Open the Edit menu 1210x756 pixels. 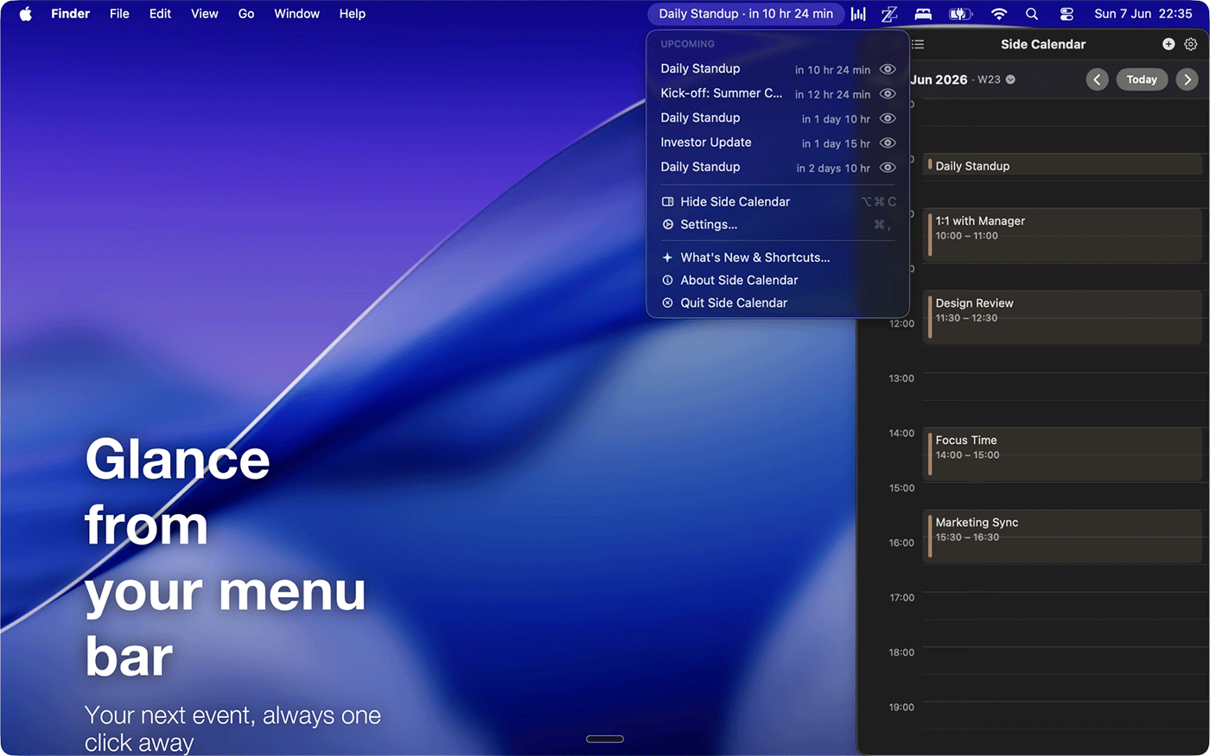point(160,14)
